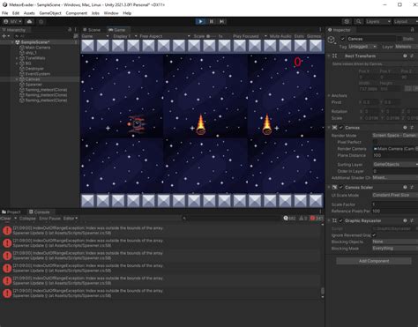
Task: Click the Hierarchy add (+) button
Action: (5, 36)
